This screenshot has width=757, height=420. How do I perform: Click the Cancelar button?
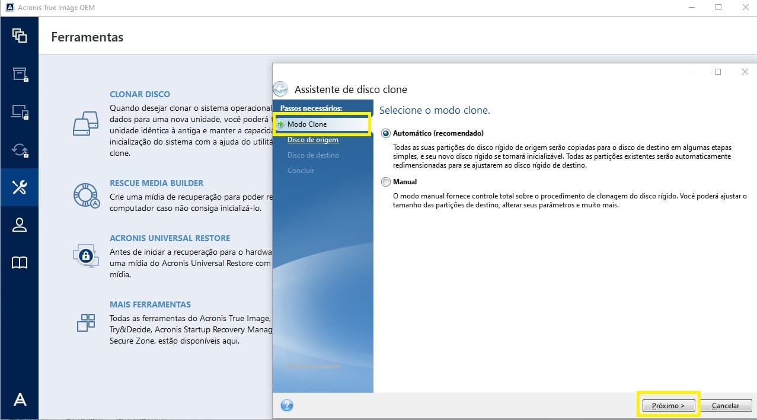click(726, 406)
